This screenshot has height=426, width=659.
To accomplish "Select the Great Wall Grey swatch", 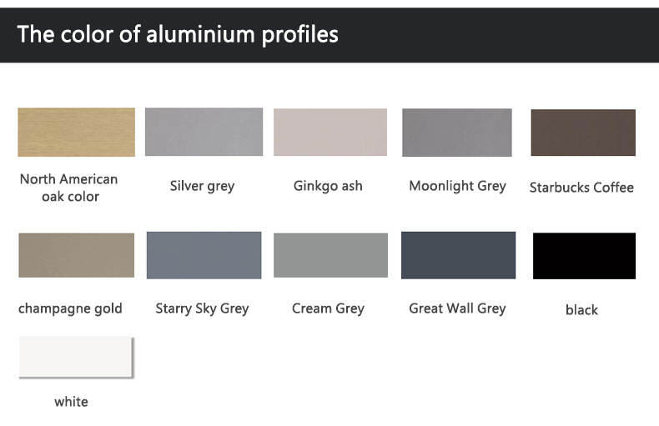I will [458, 255].
